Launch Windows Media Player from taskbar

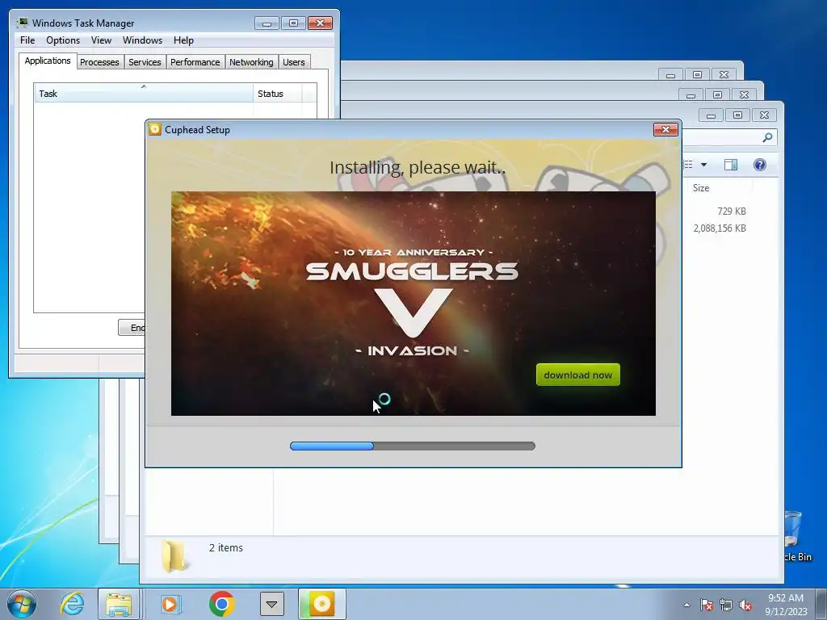click(170, 604)
